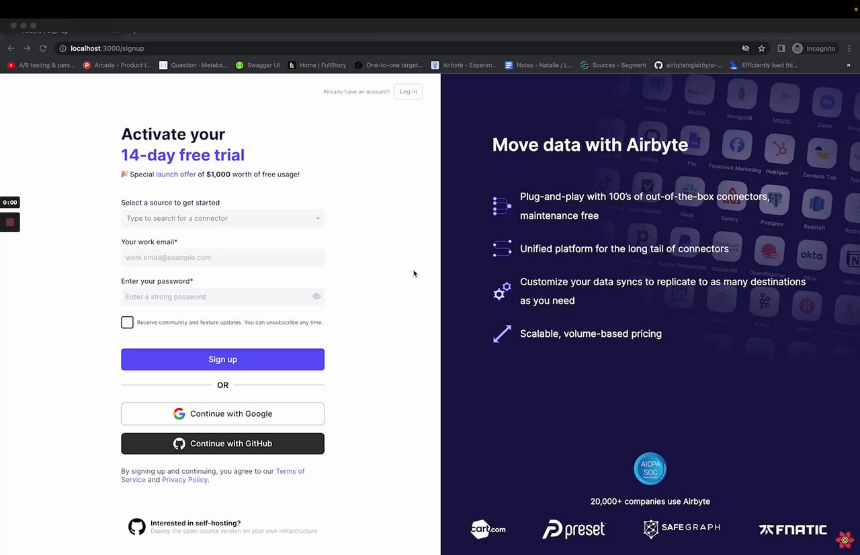The width and height of the screenshot is (860, 555).
Task: Open the A/B testing bookmark
Action: click(41, 65)
